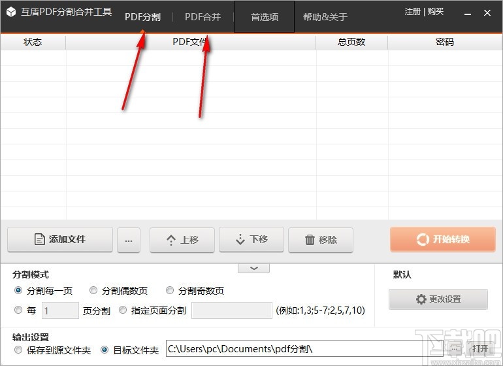Select 分割奇数页 radio option
Viewport: 503px width, 366px height.
[170, 291]
